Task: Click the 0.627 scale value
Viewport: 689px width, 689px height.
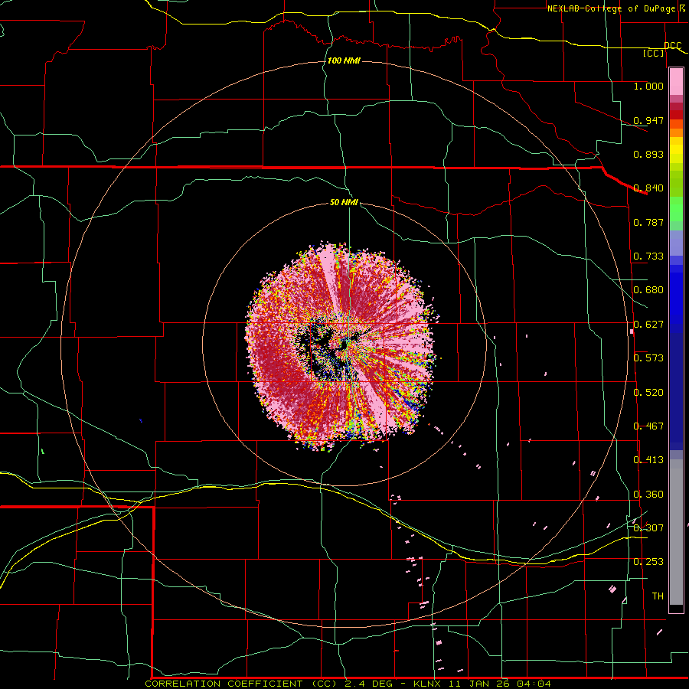Action: tap(648, 325)
